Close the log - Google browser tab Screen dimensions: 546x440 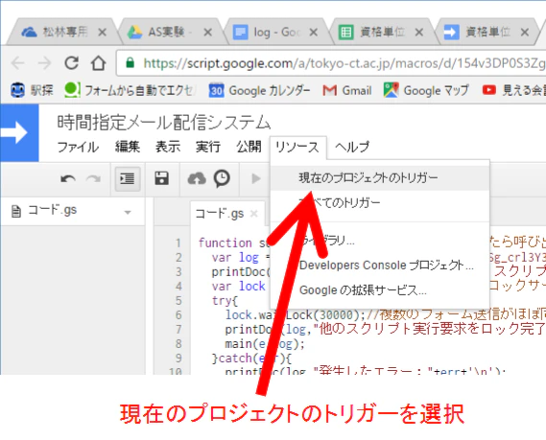(314, 33)
